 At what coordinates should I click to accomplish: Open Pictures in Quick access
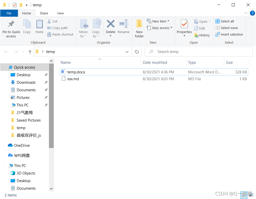click(23, 98)
